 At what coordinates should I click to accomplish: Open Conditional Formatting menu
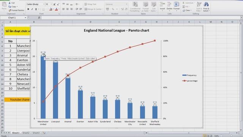pos(135,7)
